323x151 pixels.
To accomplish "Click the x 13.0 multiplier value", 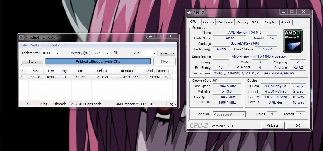I will click(227, 91).
